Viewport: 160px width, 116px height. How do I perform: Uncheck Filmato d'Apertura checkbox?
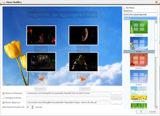click(4, 103)
